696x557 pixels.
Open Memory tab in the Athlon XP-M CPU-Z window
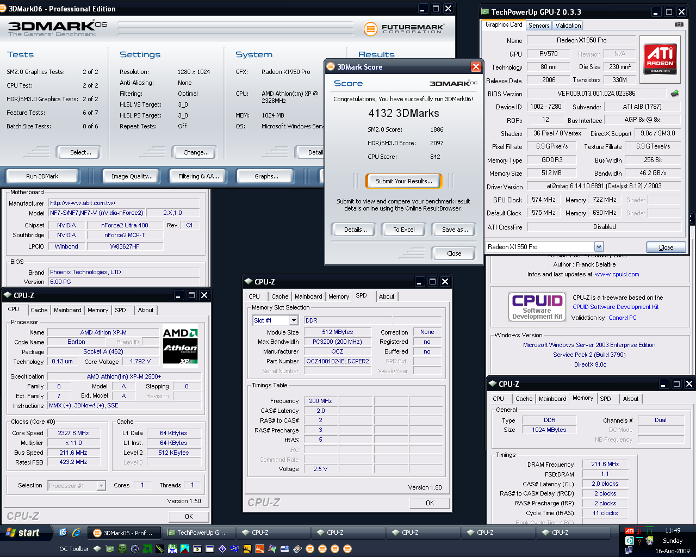pyautogui.click(x=98, y=310)
